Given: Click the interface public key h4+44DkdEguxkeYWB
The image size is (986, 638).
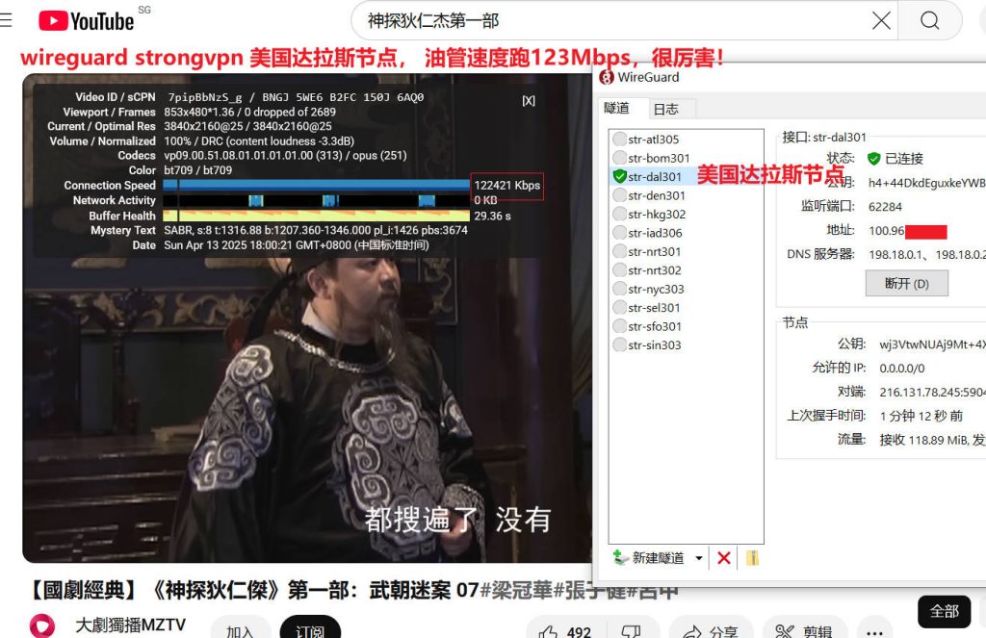Looking at the screenshot, I should tap(926, 183).
